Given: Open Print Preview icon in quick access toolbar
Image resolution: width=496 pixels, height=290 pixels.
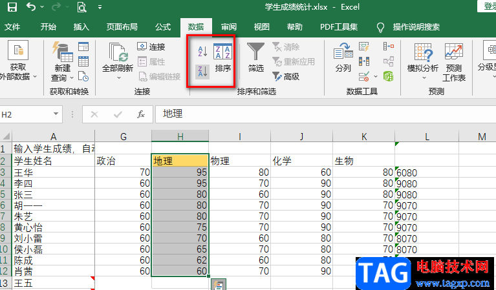Looking at the screenshot, I should pyautogui.click(x=81, y=7).
